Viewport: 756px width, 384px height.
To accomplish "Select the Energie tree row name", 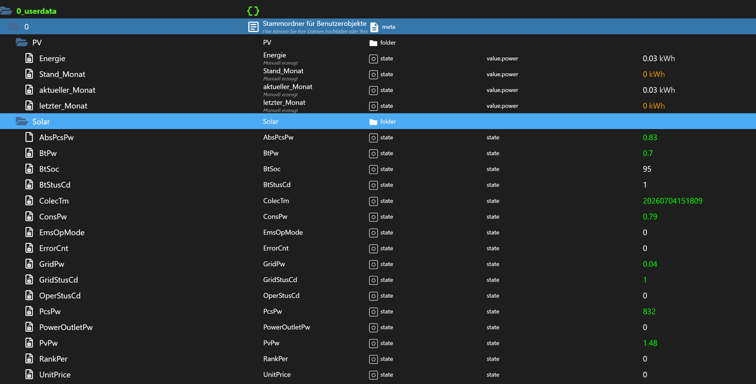I will click(52, 59).
